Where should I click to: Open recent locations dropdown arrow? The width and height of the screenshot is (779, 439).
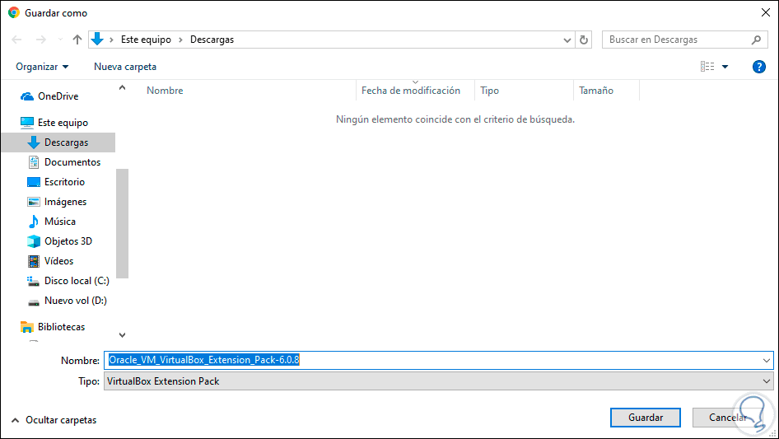point(60,40)
